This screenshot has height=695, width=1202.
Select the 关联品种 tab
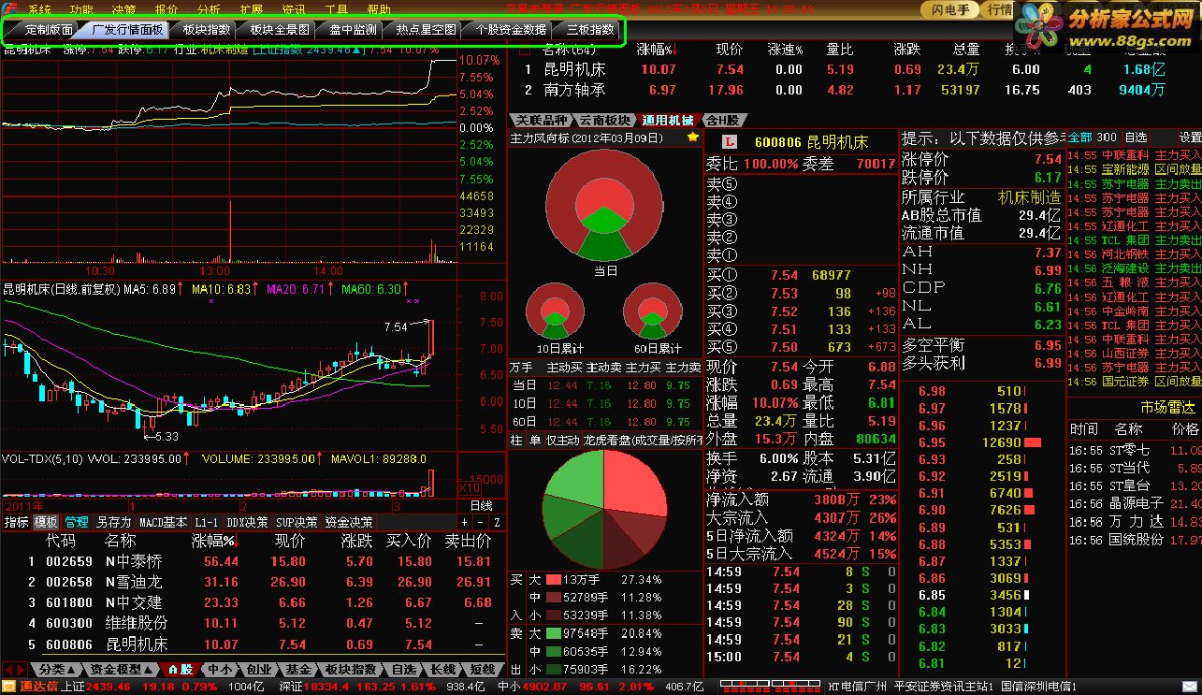coord(542,121)
